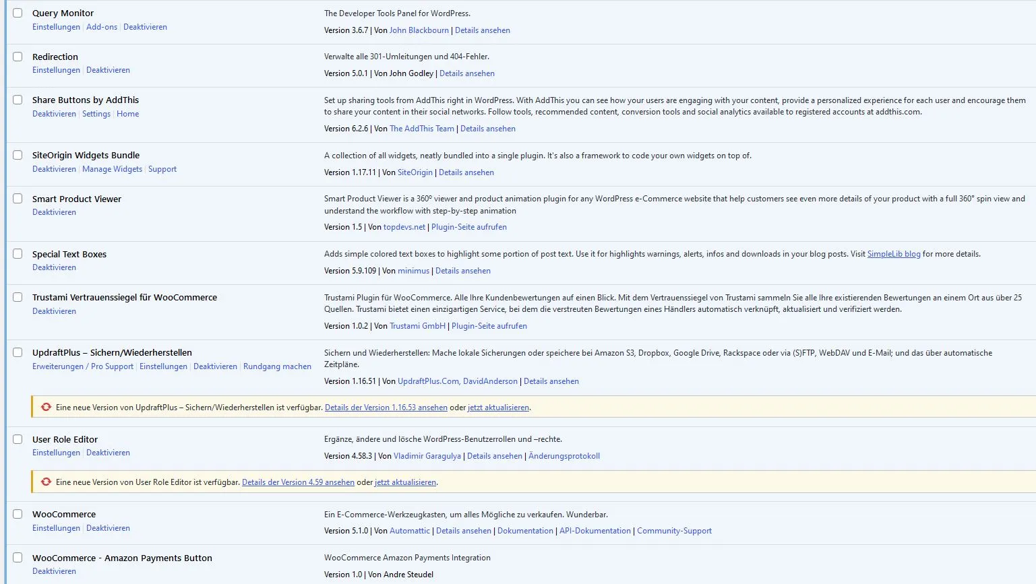1036x584 pixels.
Task: Update UpdraftPlus via jetzt aktualisieren
Action: [x=498, y=408]
